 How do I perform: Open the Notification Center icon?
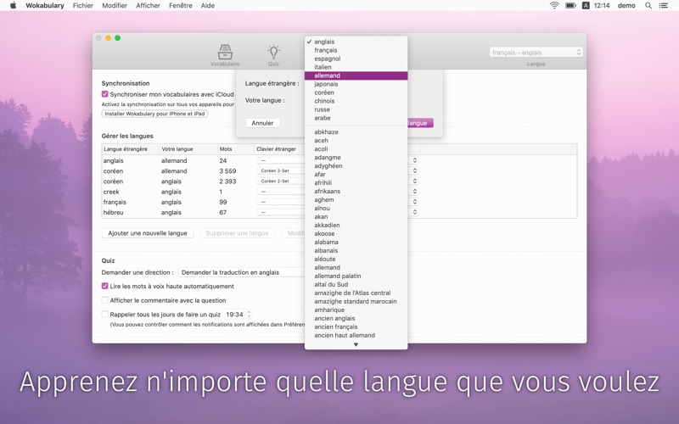pyautogui.click(x=664, y=5)
